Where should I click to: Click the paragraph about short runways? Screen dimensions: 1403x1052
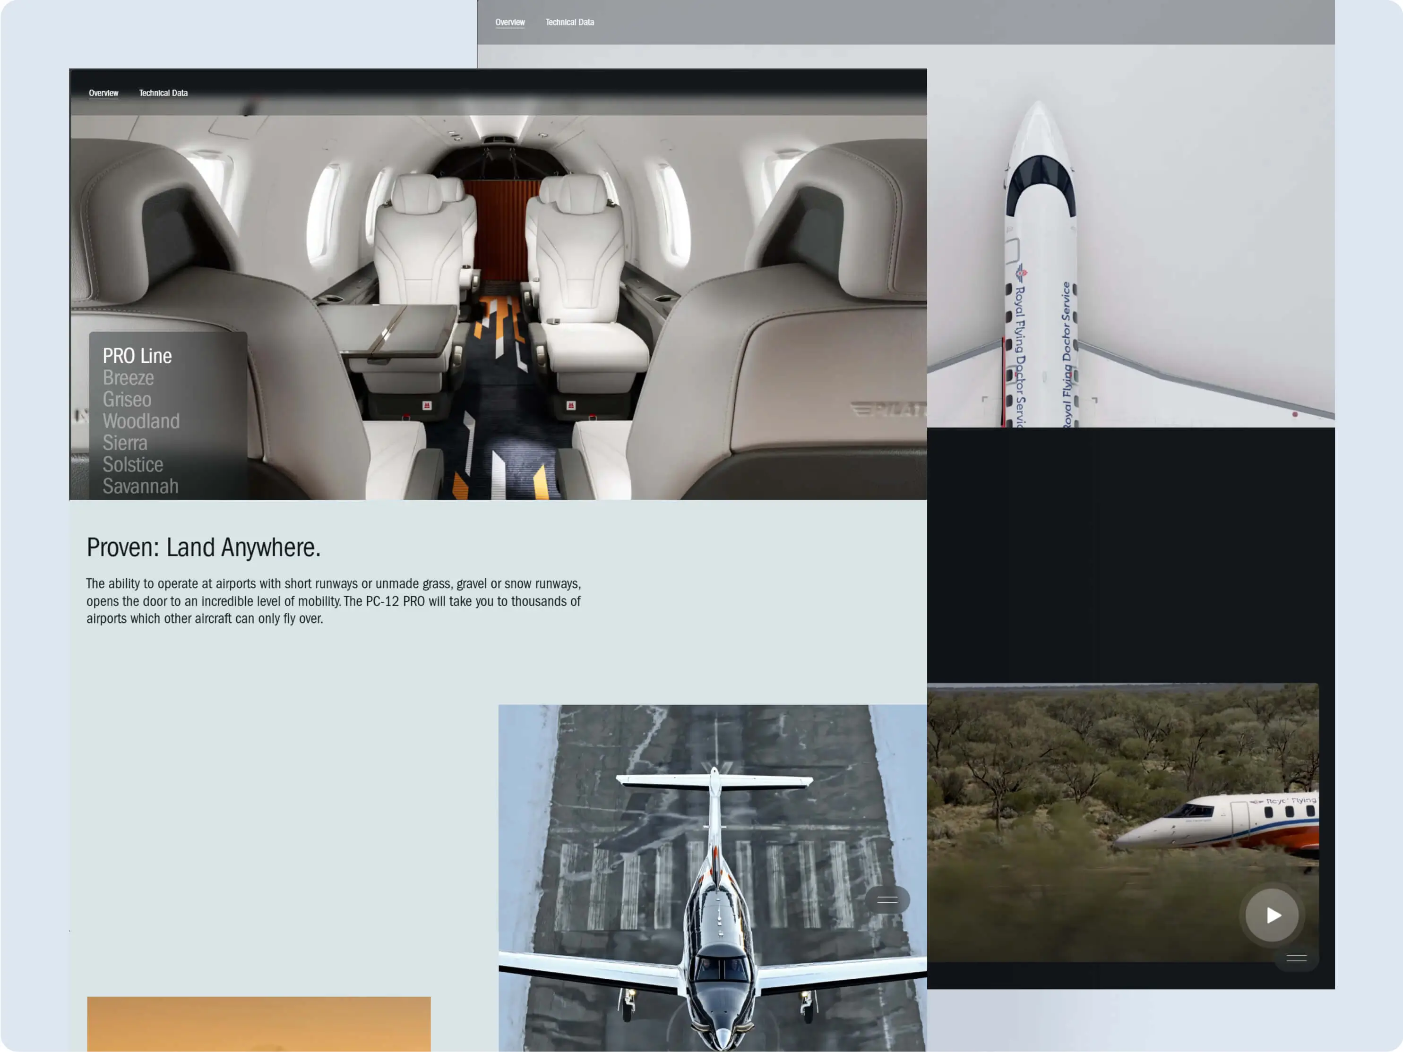(x=334, y=600)
